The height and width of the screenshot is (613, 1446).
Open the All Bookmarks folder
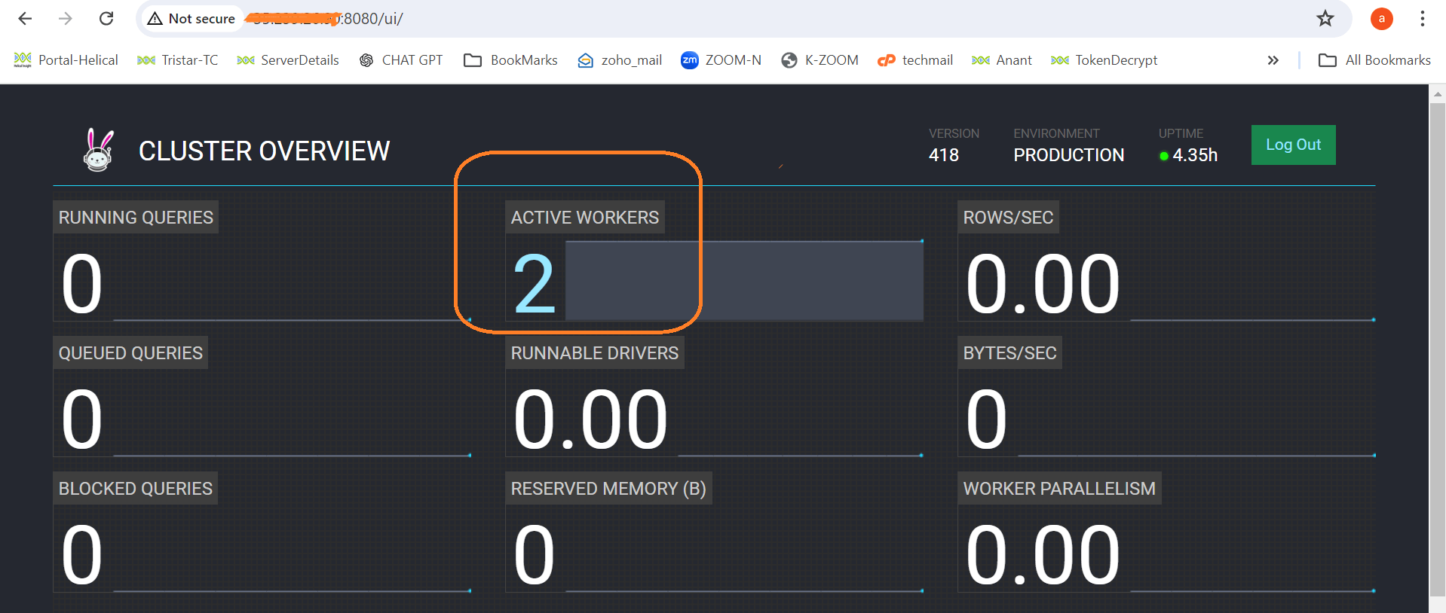(1374, 60)
